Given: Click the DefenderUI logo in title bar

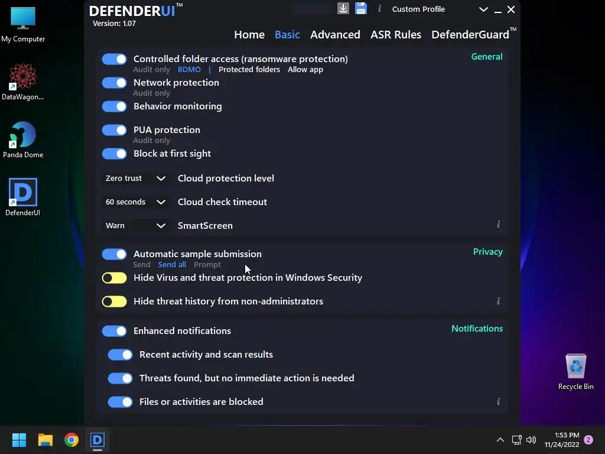Looking at the screenshot, I should (x=136, y=11).
